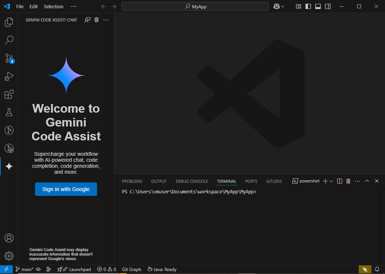Open terminal panel more actions ellipsis
The height and width of the screenshot is (274, 385).
pos(358,181)
